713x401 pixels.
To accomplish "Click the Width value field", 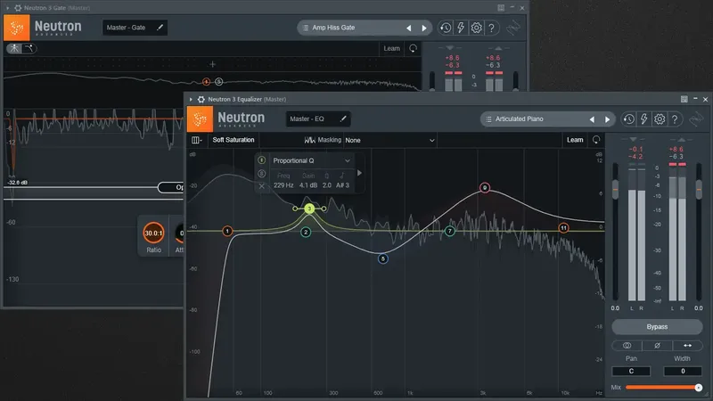I will coord(683,371).
